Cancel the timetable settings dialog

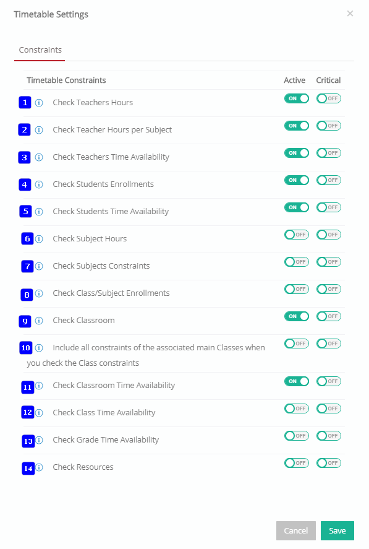296,531
